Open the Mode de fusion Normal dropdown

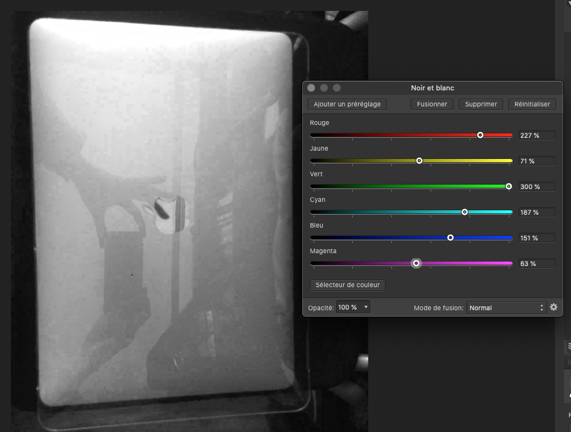click(506, 308)
